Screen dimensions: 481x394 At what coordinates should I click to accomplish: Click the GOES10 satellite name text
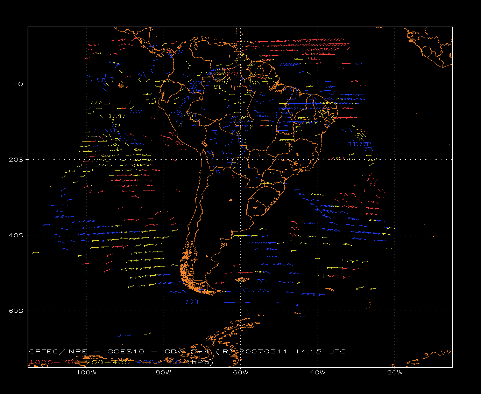pos(126,351)
